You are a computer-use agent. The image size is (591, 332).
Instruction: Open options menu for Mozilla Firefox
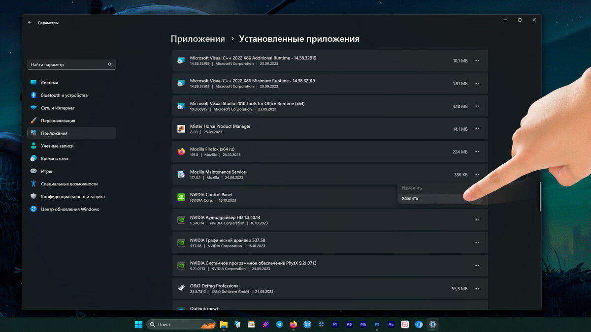476,152
